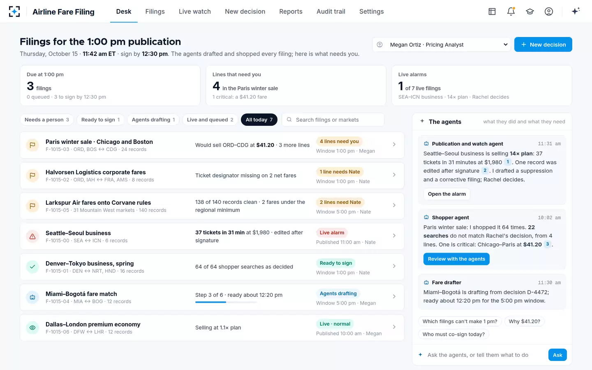This screenshot has height=370, width=592.
Task: Expand the Dallas–London premium economy chevron
Action: 394,327
